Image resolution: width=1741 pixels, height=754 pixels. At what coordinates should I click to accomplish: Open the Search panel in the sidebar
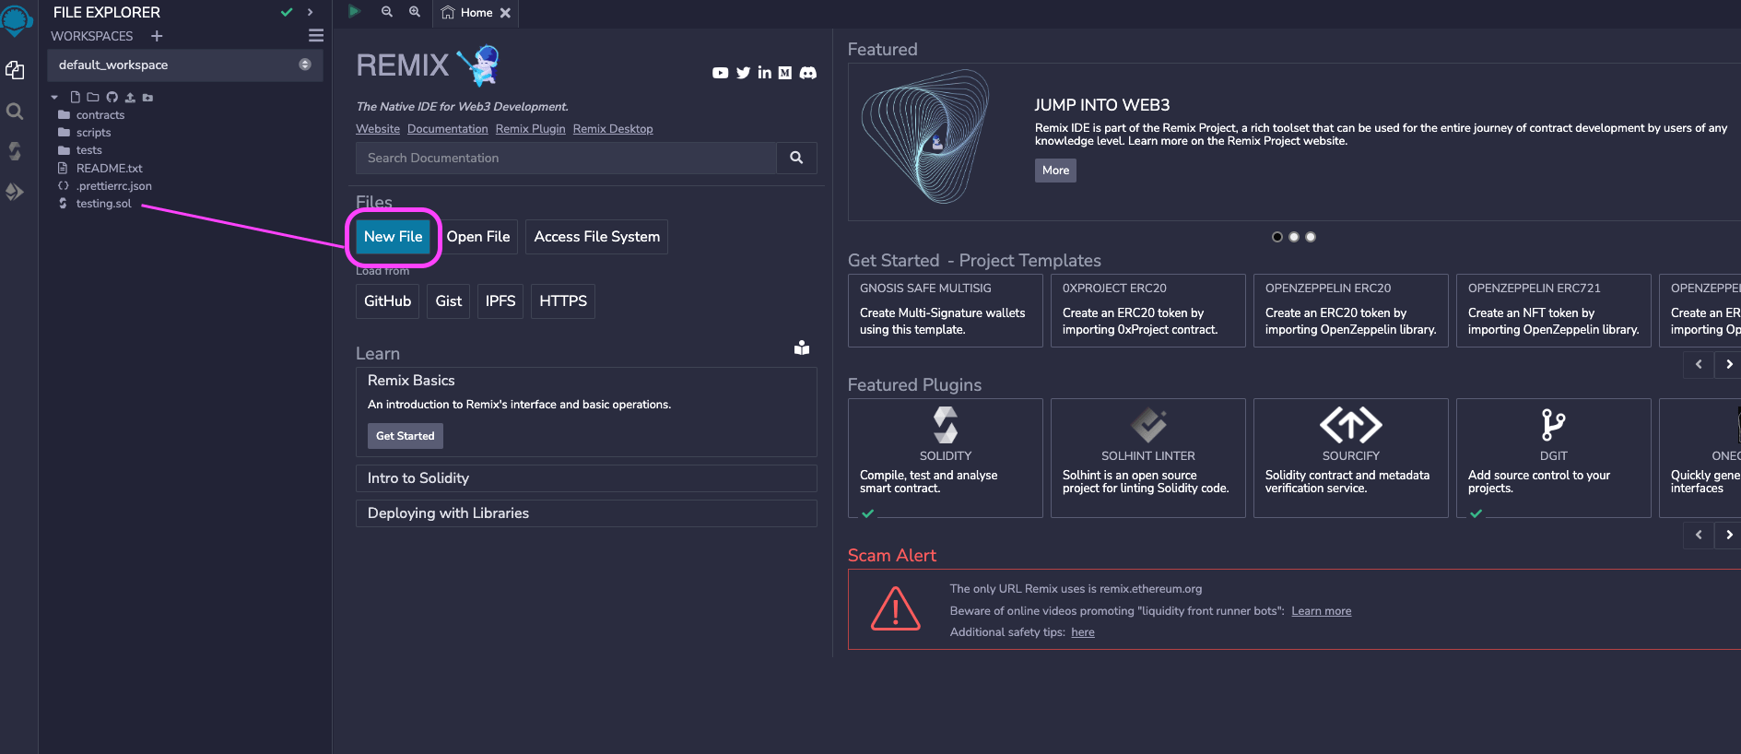point(15,111)
